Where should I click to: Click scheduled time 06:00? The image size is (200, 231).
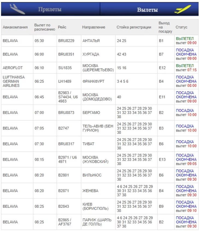click(39, 54)
